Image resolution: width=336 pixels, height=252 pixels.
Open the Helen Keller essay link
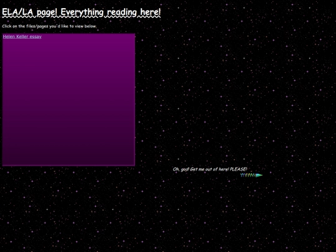[x=22, y=37]
